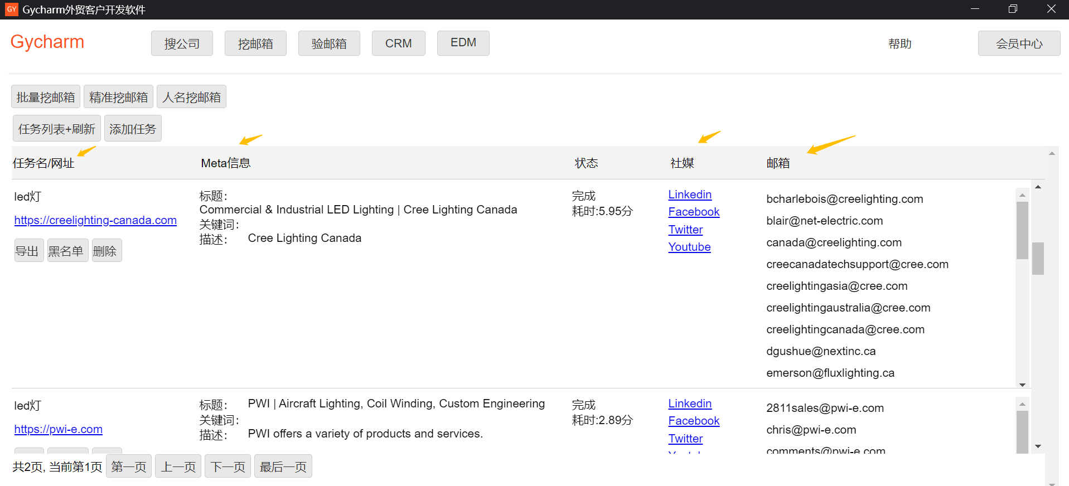
Task: Click the Meta信息 column header
Action: (x=226, y=163)
